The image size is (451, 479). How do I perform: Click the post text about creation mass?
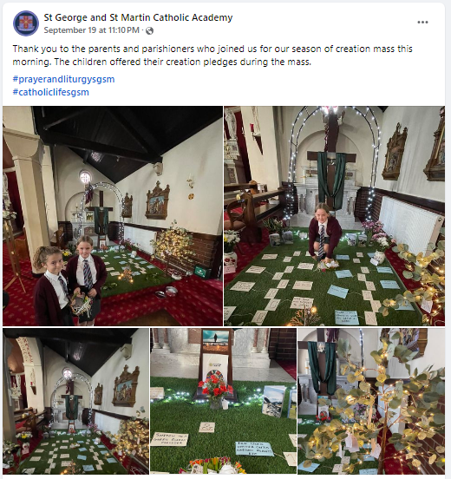pyautogui.click(x=212, y=56)
